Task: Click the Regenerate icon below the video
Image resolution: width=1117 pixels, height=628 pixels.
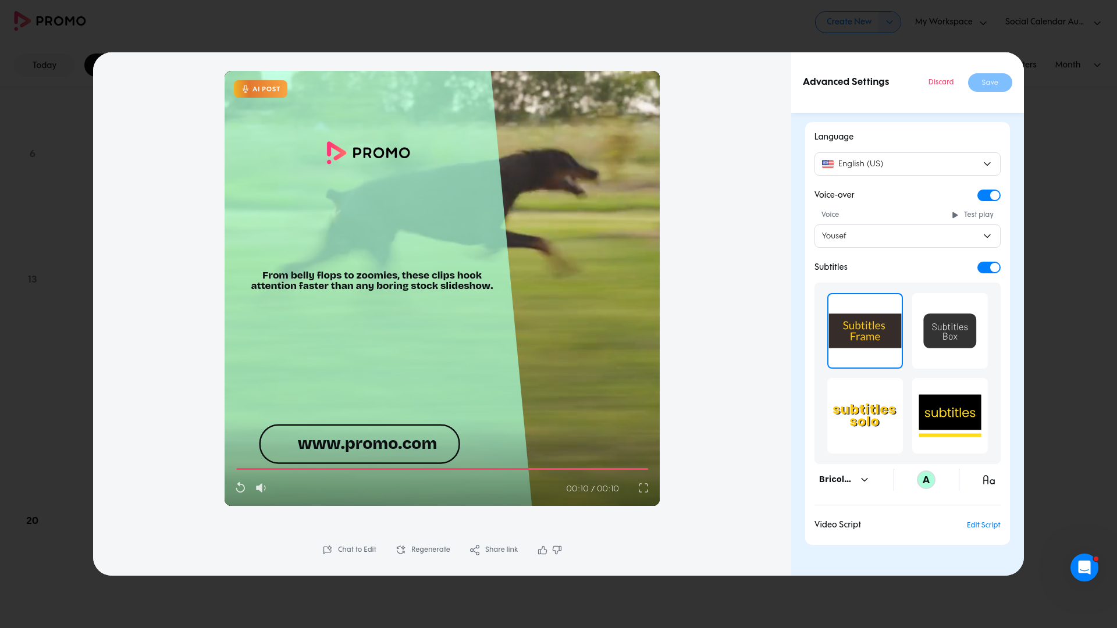Action: point(401,549)
